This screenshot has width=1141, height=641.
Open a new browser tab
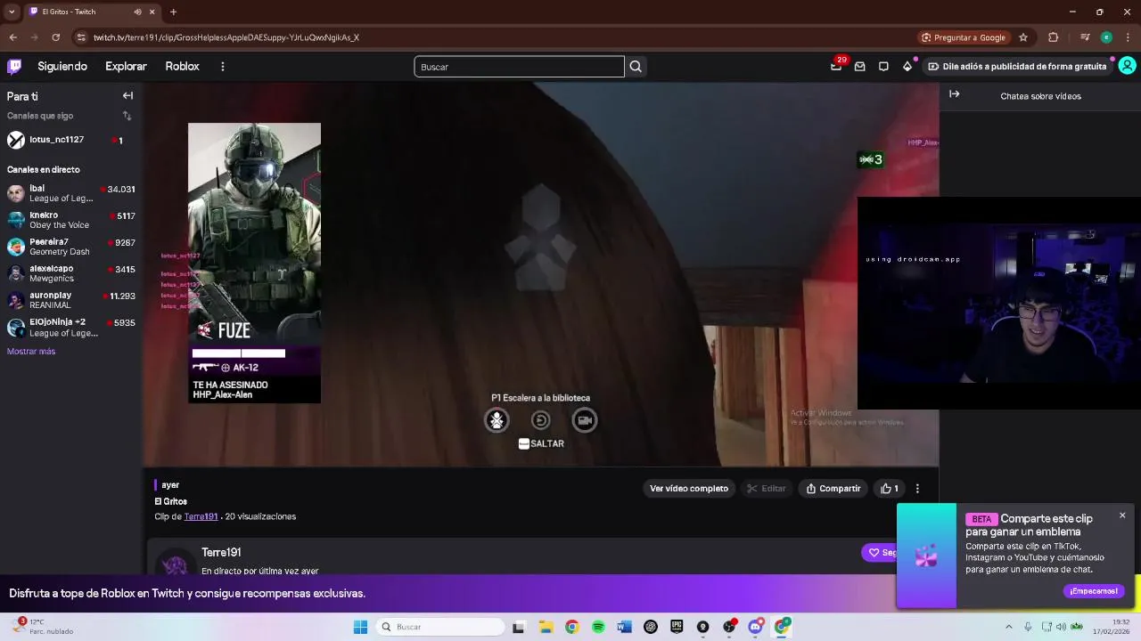pos(173,12)
